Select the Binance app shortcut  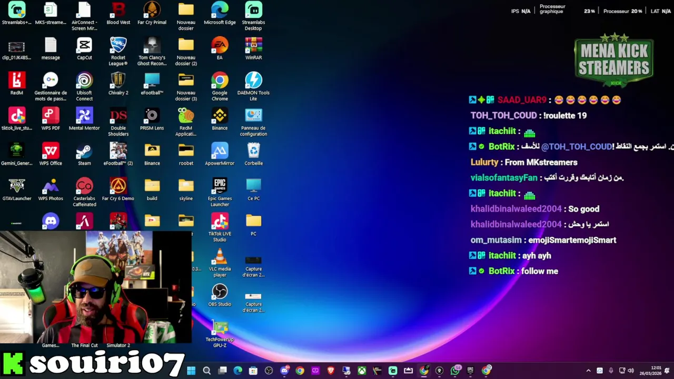(220, 119)
